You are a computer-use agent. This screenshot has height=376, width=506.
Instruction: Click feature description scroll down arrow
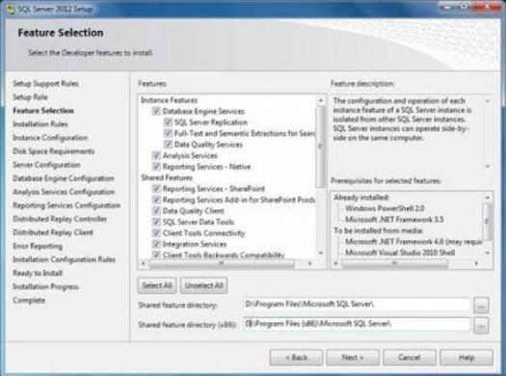pyautogui.click(x=488, y=166)
